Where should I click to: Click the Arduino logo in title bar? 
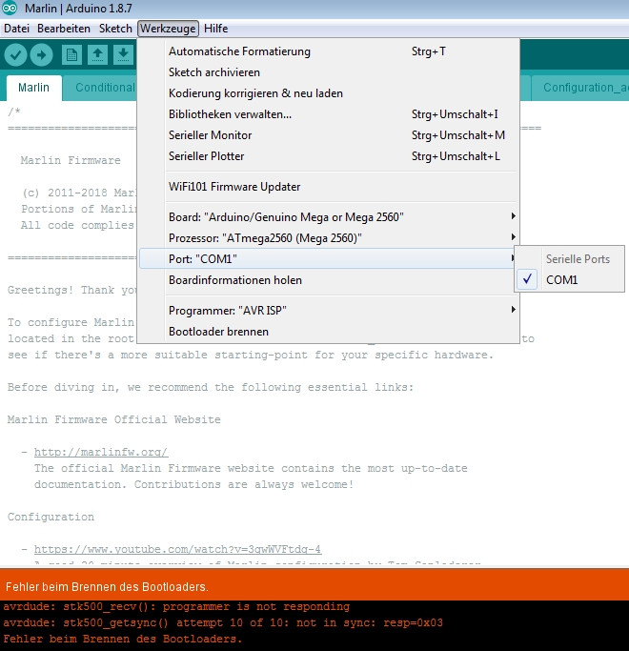click(10, 8)
